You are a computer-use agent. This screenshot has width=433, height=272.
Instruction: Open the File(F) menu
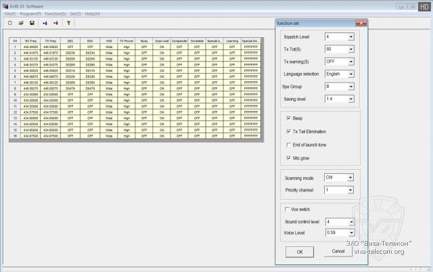click(10, 14)
